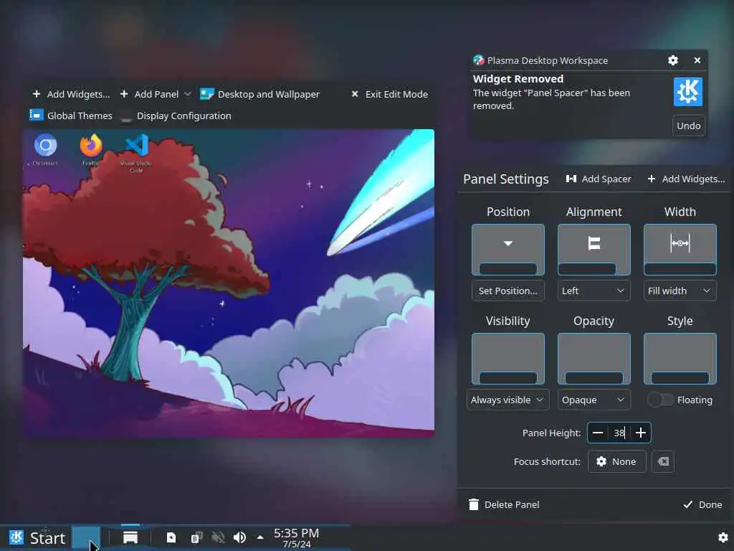Click the Panel Height value field

[x=619, y=433]
